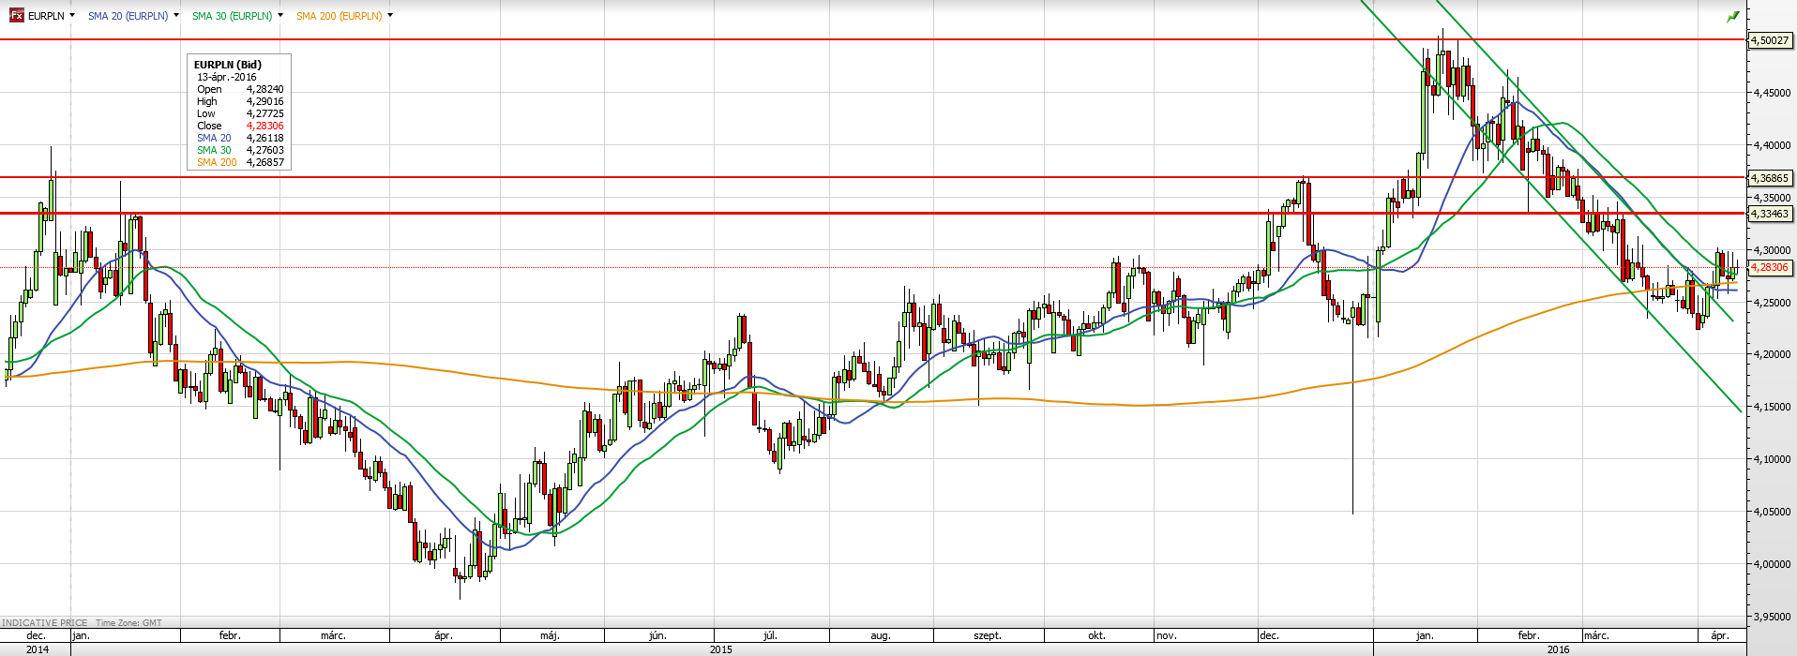Image resolution: width=1797 pixels, height=656 pixels.
Task: Click the nov. month label on time axis
Action: tap(1167, 635)
